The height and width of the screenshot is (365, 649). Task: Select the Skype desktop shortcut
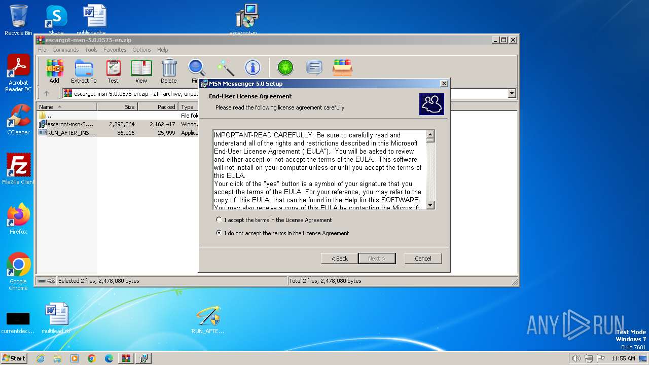[x=56, y=19]
